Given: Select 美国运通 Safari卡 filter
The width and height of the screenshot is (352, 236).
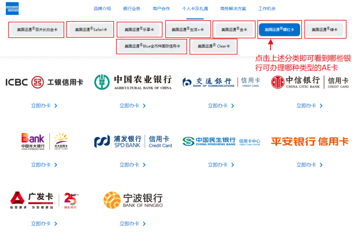Looking at the screenshot, I should click(91, 29).
